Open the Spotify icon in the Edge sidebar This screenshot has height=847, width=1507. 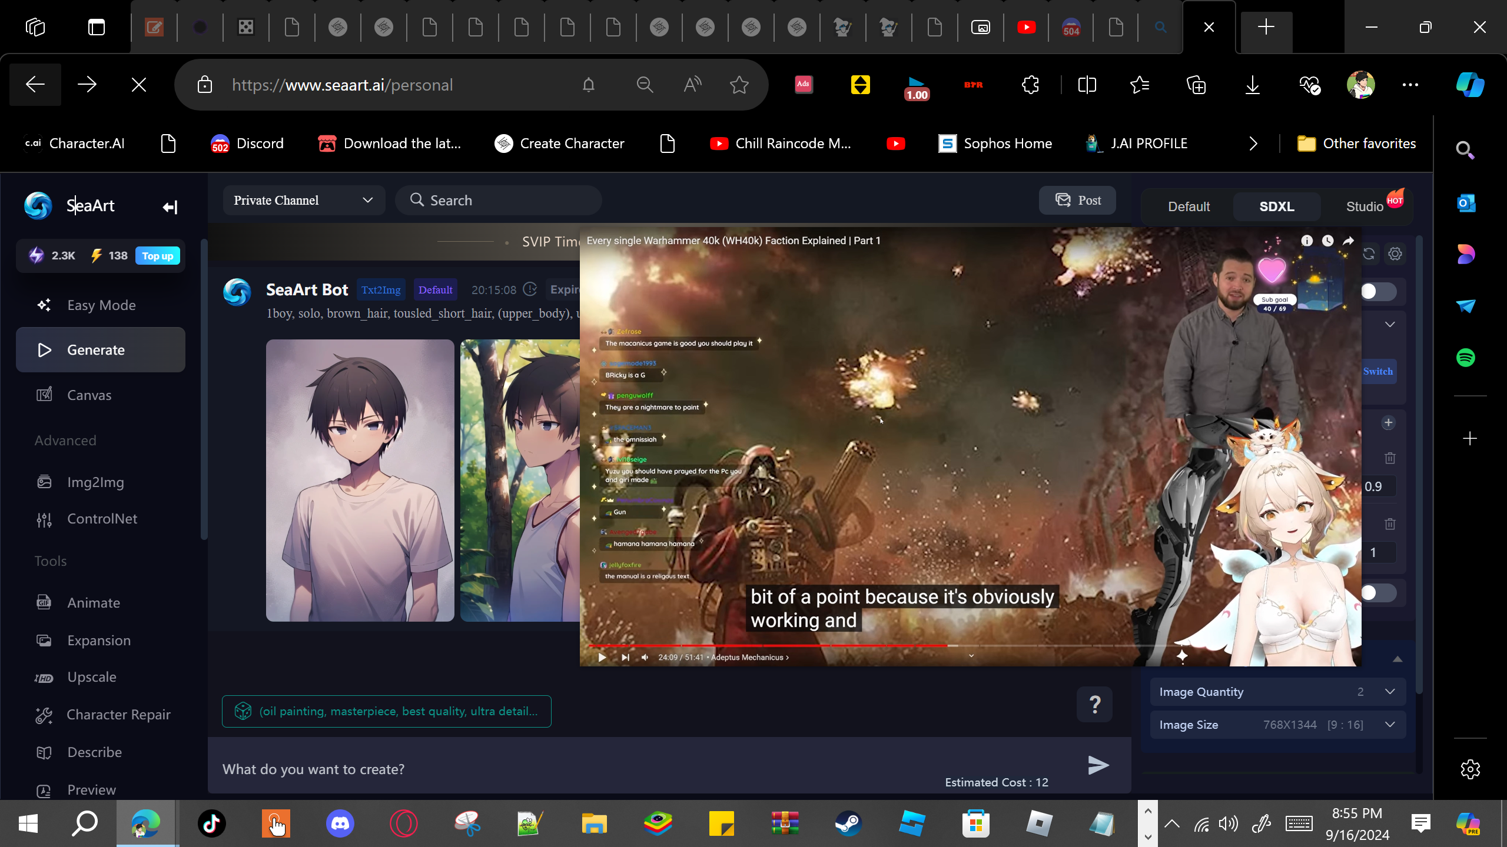[1466, 358]
